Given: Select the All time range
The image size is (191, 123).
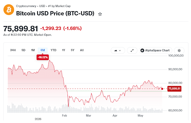Looking at the screenshot, I should (82, 50).
